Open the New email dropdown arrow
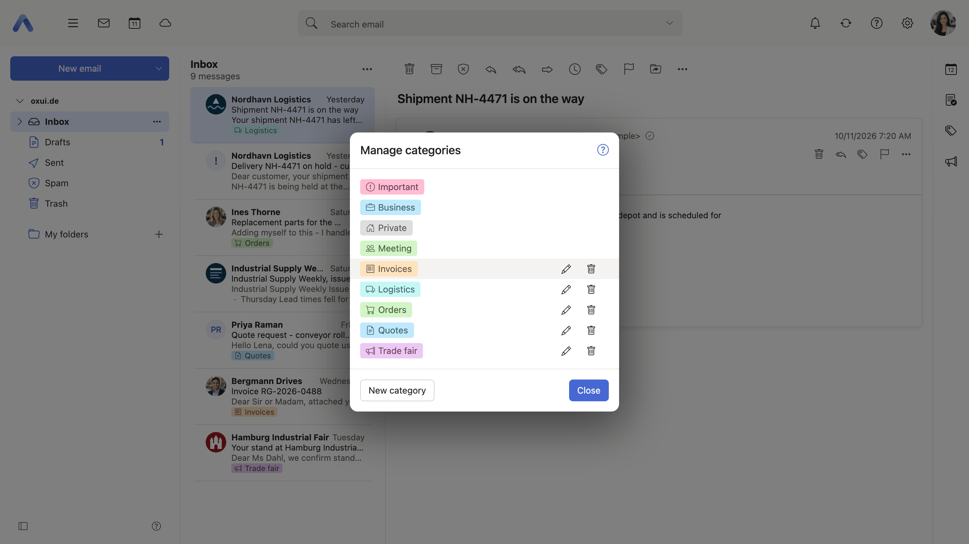Image resolution: width=969 pixels, height=544 pixels. 159,68
